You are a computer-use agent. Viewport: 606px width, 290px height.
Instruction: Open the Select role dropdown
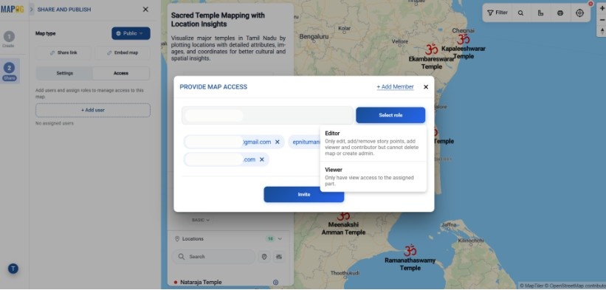click(x=390, y=115)
